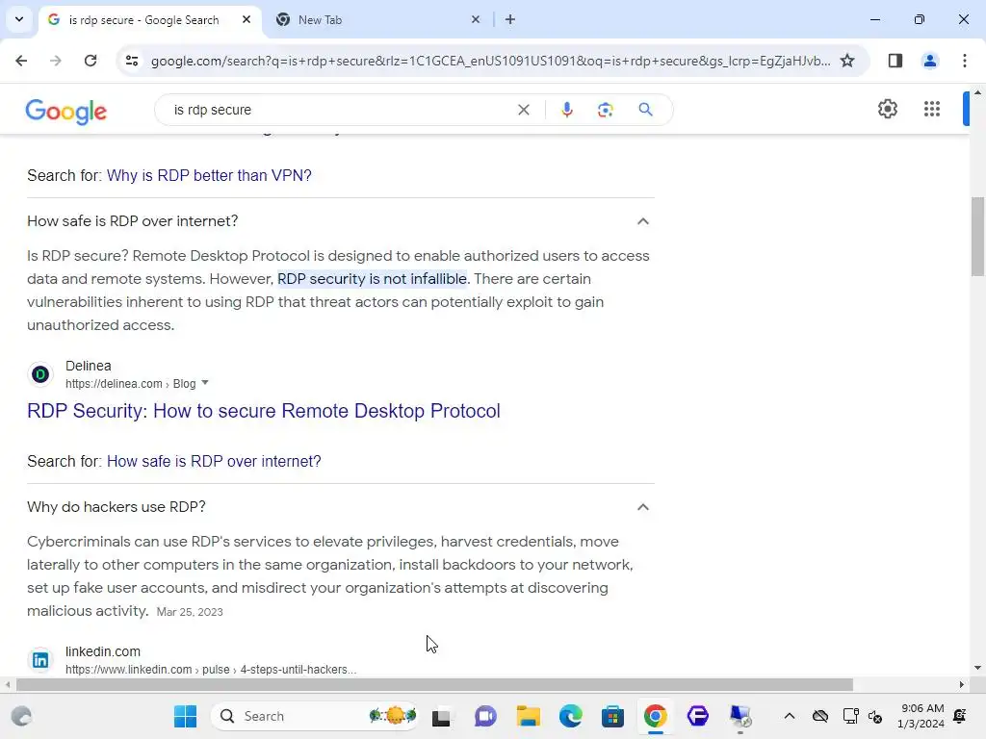This screenshot has height=739, width=986.
Task: Submit search with the magnifier icon
Action: pyautogui.click(x=646, y=110)
